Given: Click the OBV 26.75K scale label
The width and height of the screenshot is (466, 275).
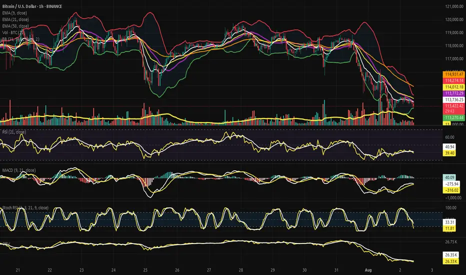Looking at the screenshot, I should tap(451, 241).
